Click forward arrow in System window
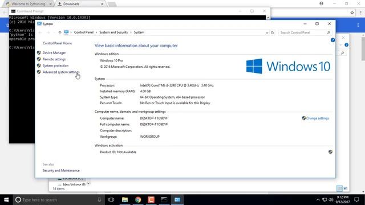Screen dimensions: 365x205 pos(48,32)
